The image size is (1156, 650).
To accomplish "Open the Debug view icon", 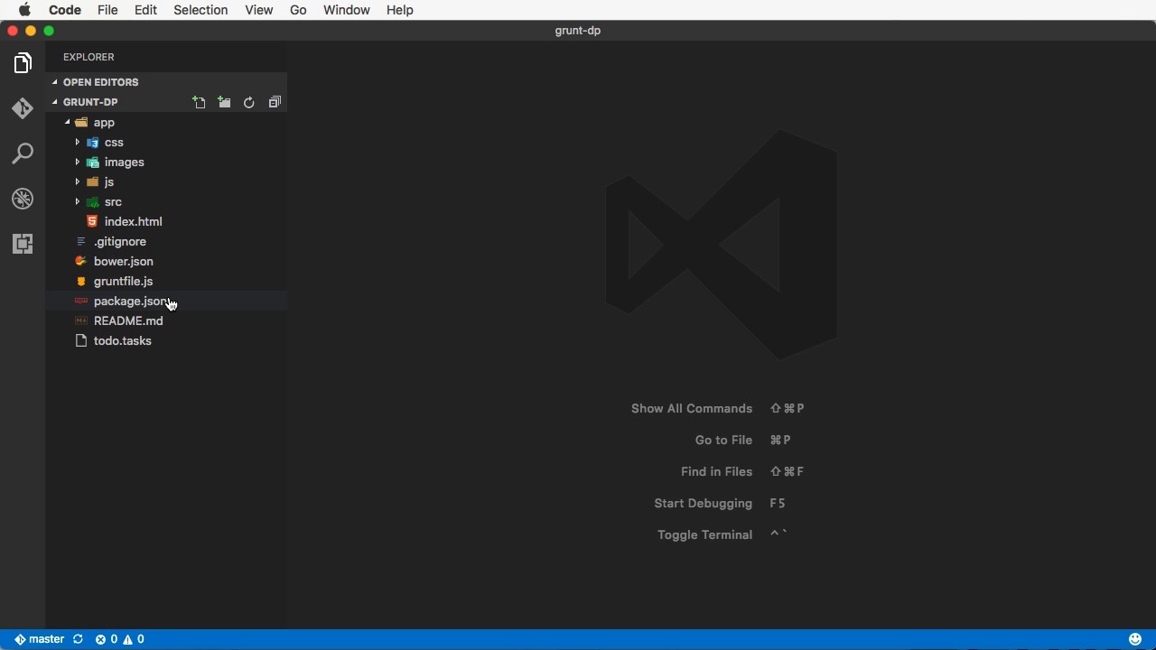I will 23,199.
